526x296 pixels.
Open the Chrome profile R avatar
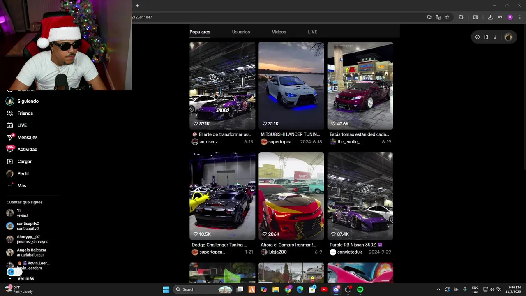point(510,17)
